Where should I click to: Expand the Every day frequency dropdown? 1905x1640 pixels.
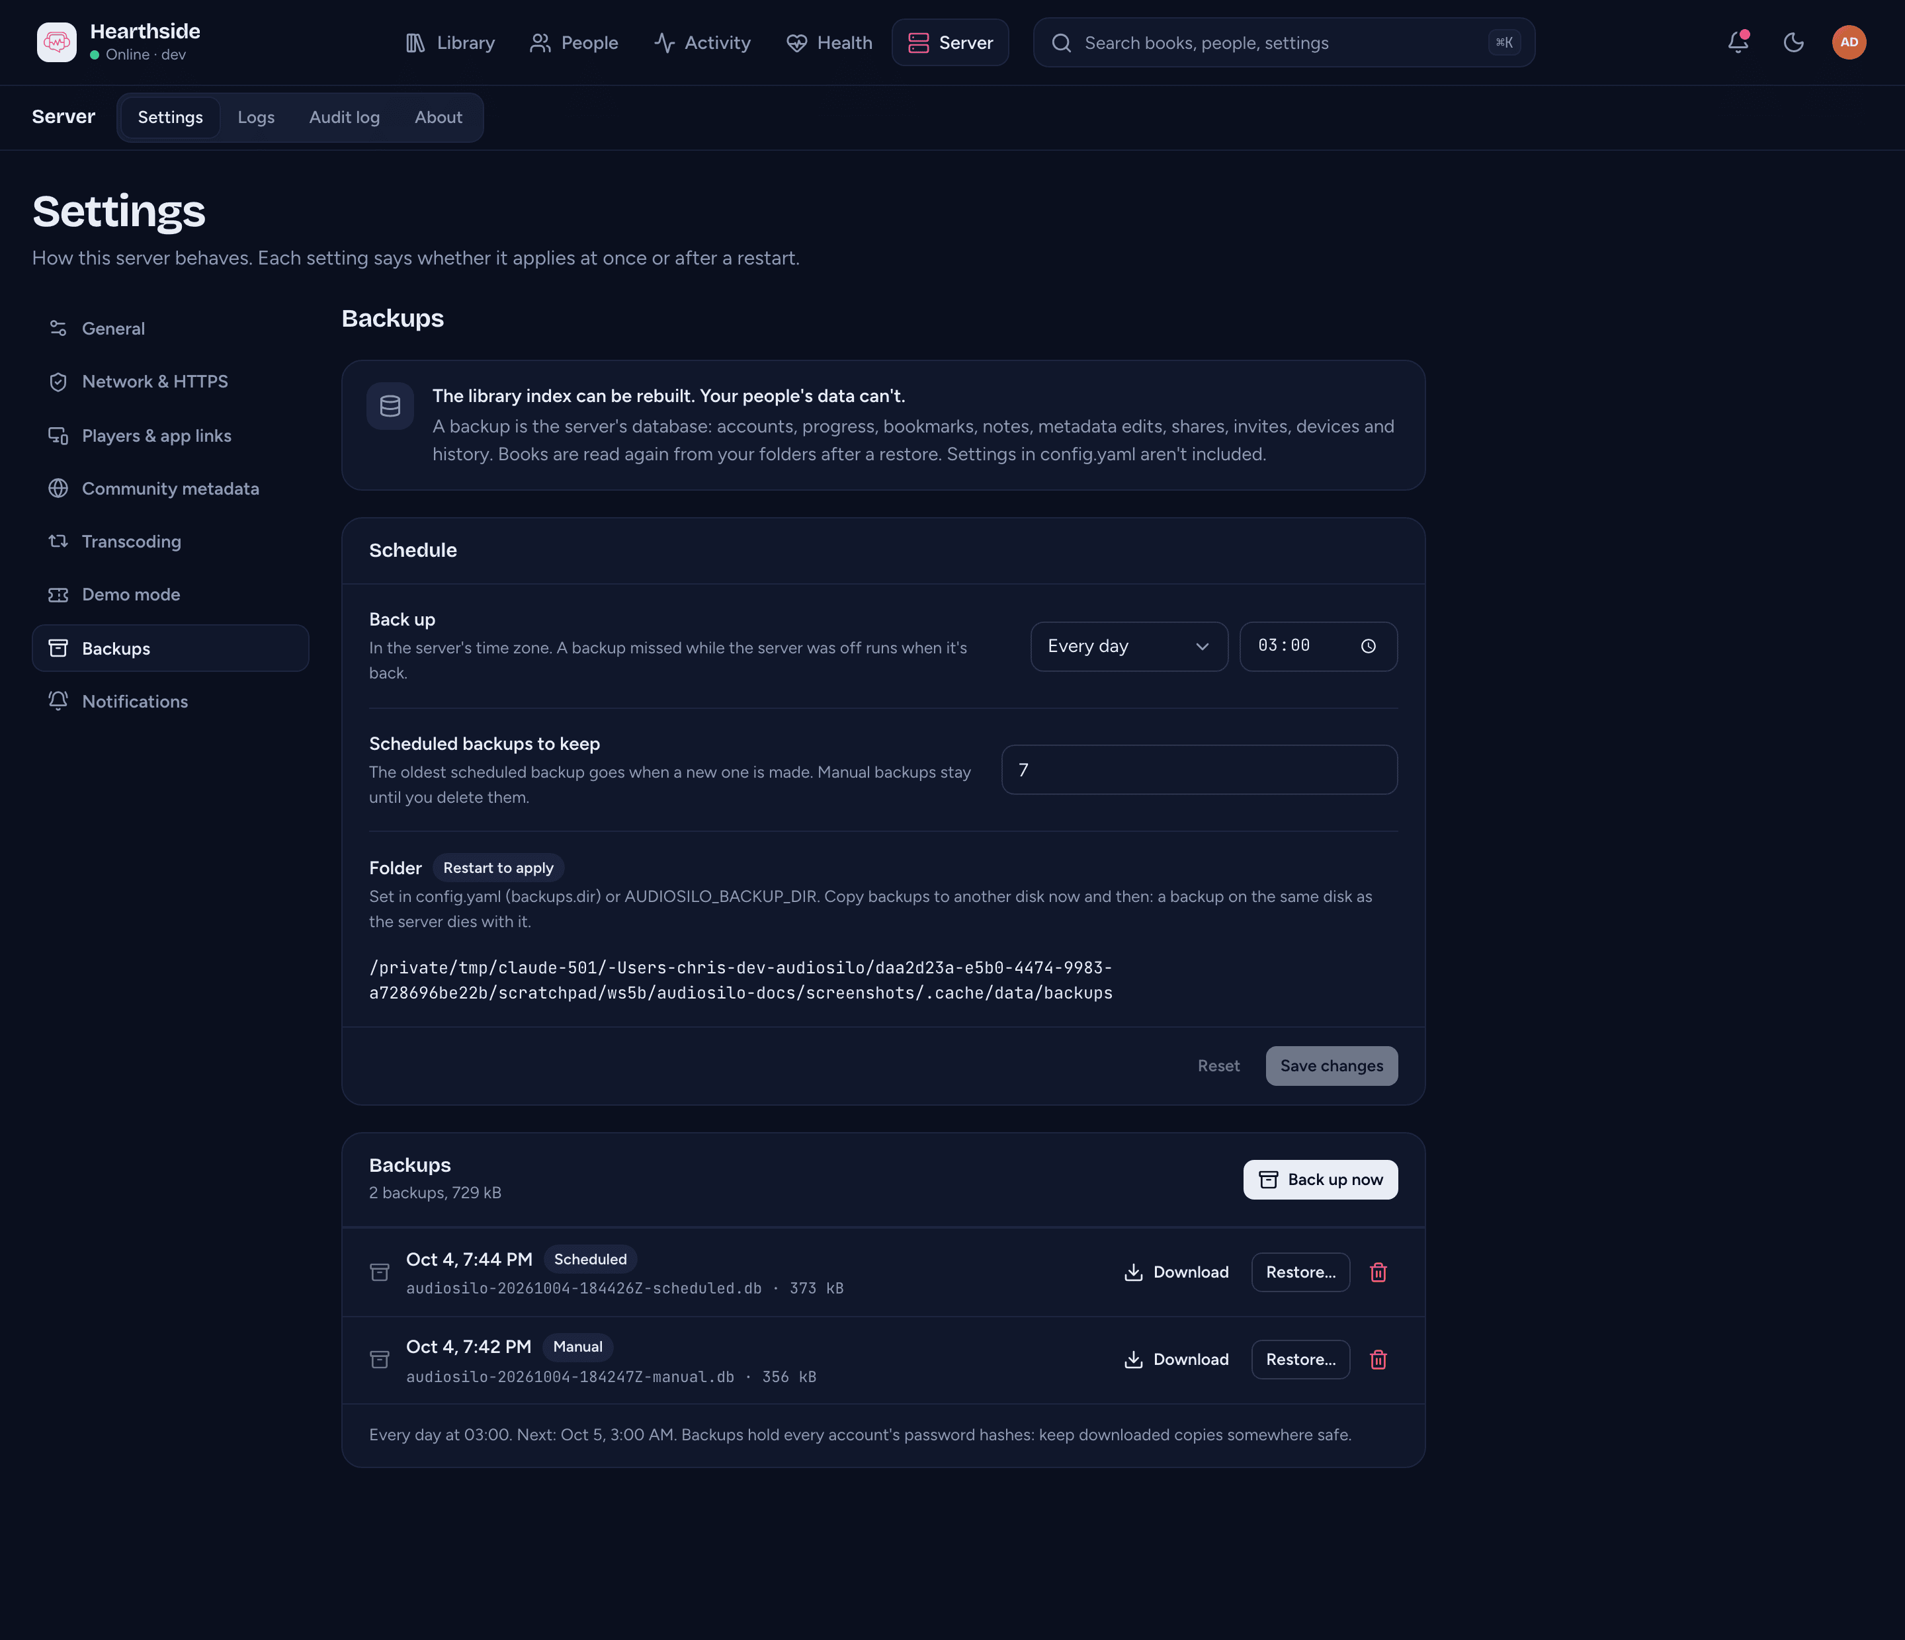click(1128, 646)
